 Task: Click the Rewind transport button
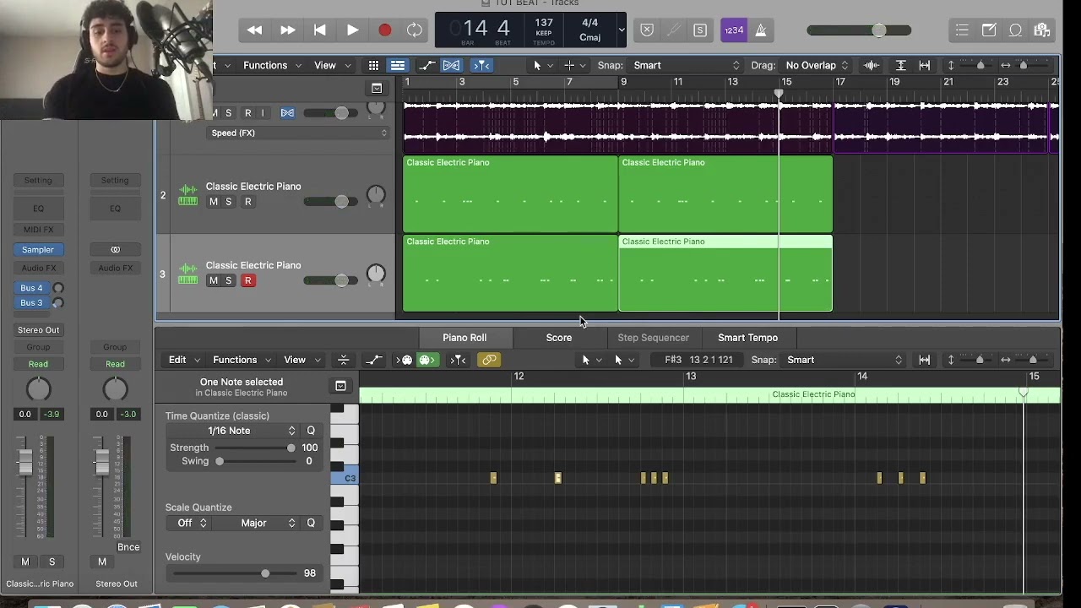[x=254, y=30]
